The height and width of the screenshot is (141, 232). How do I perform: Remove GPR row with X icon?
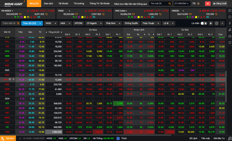click(x=13, y=79)
